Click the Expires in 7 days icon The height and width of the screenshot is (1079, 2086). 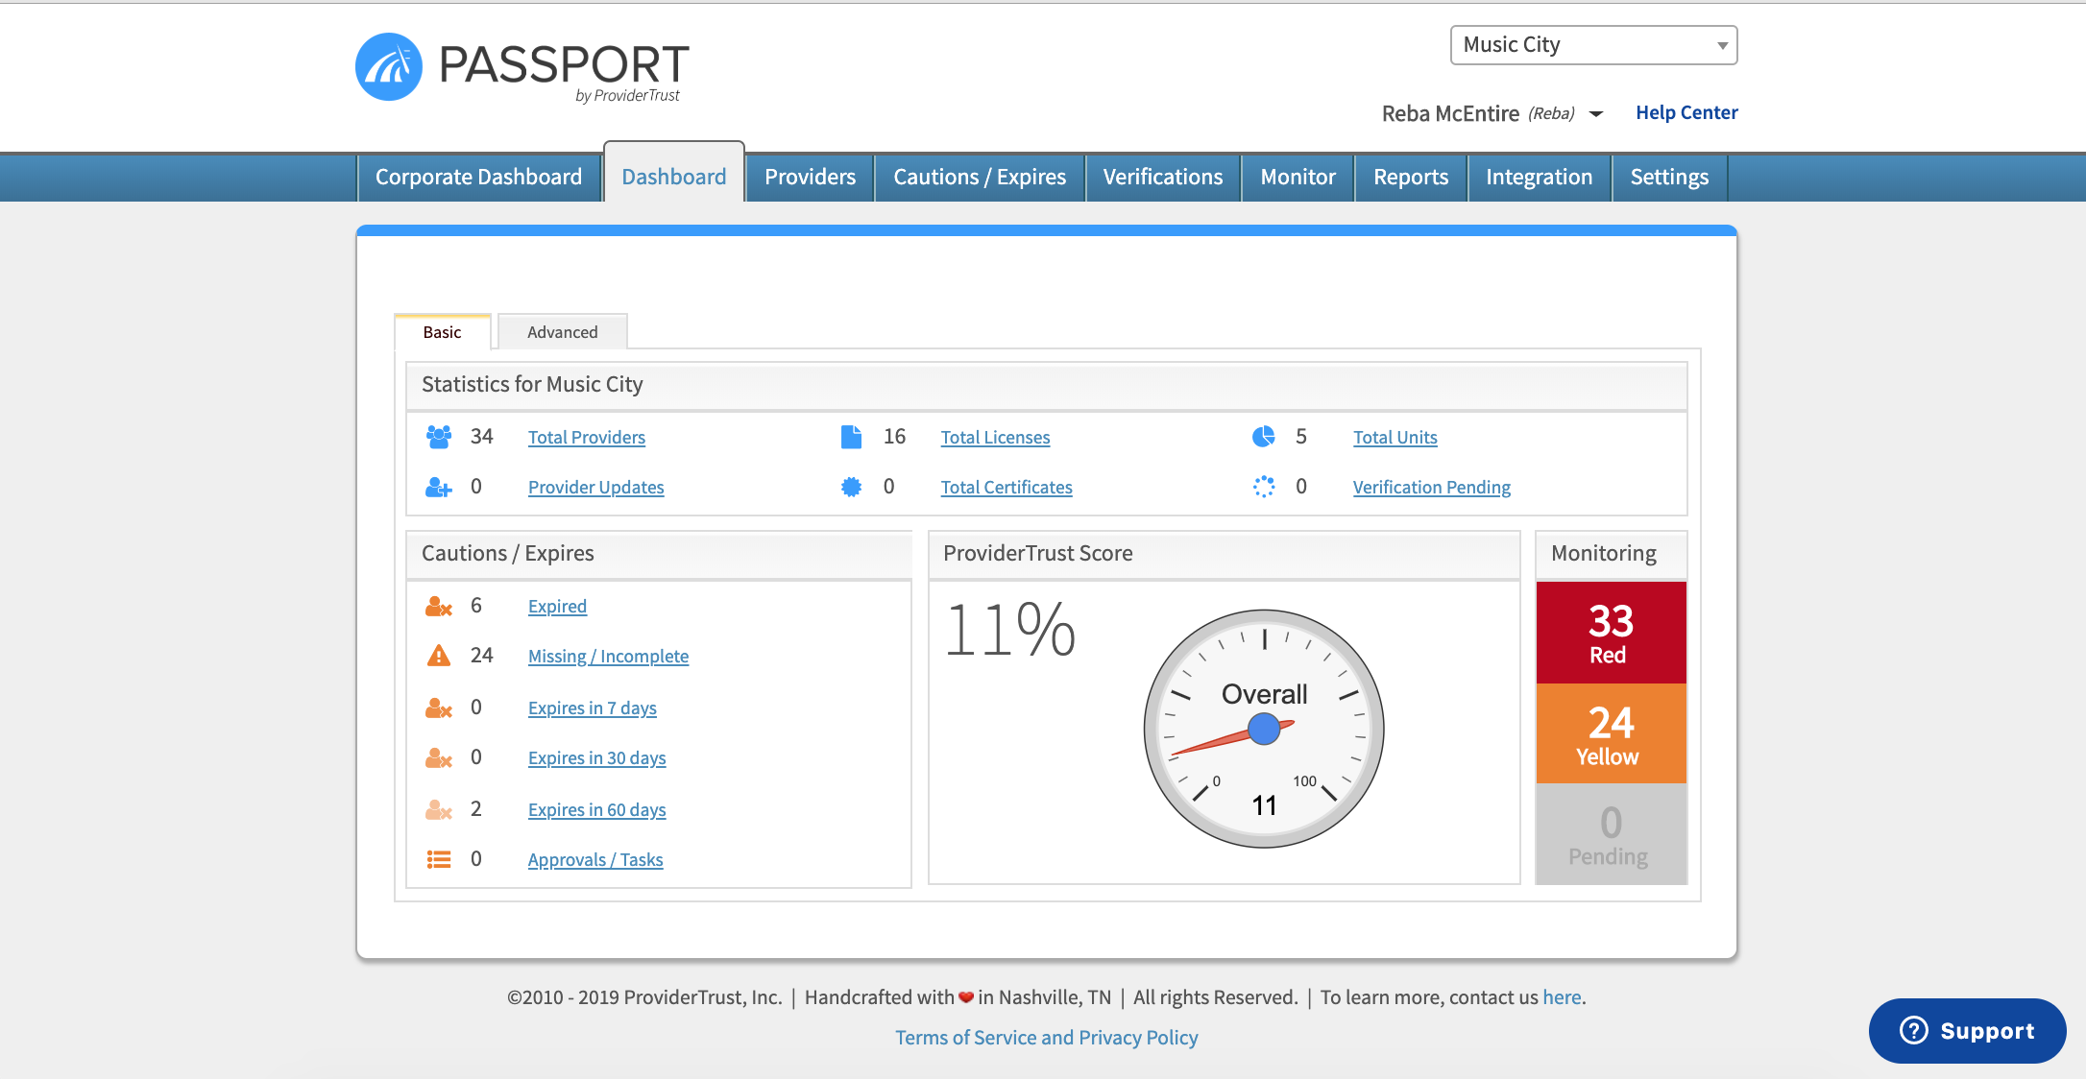439,708
